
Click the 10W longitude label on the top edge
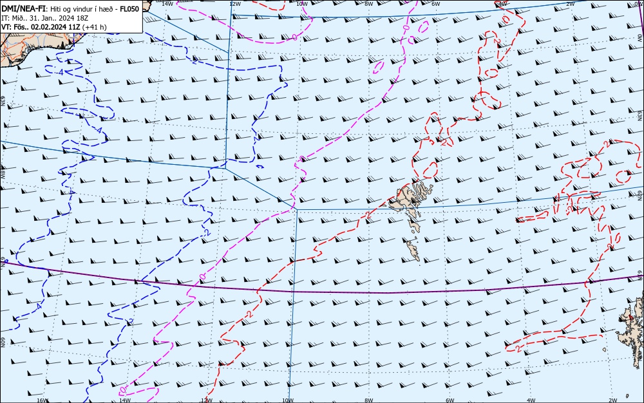302,3
